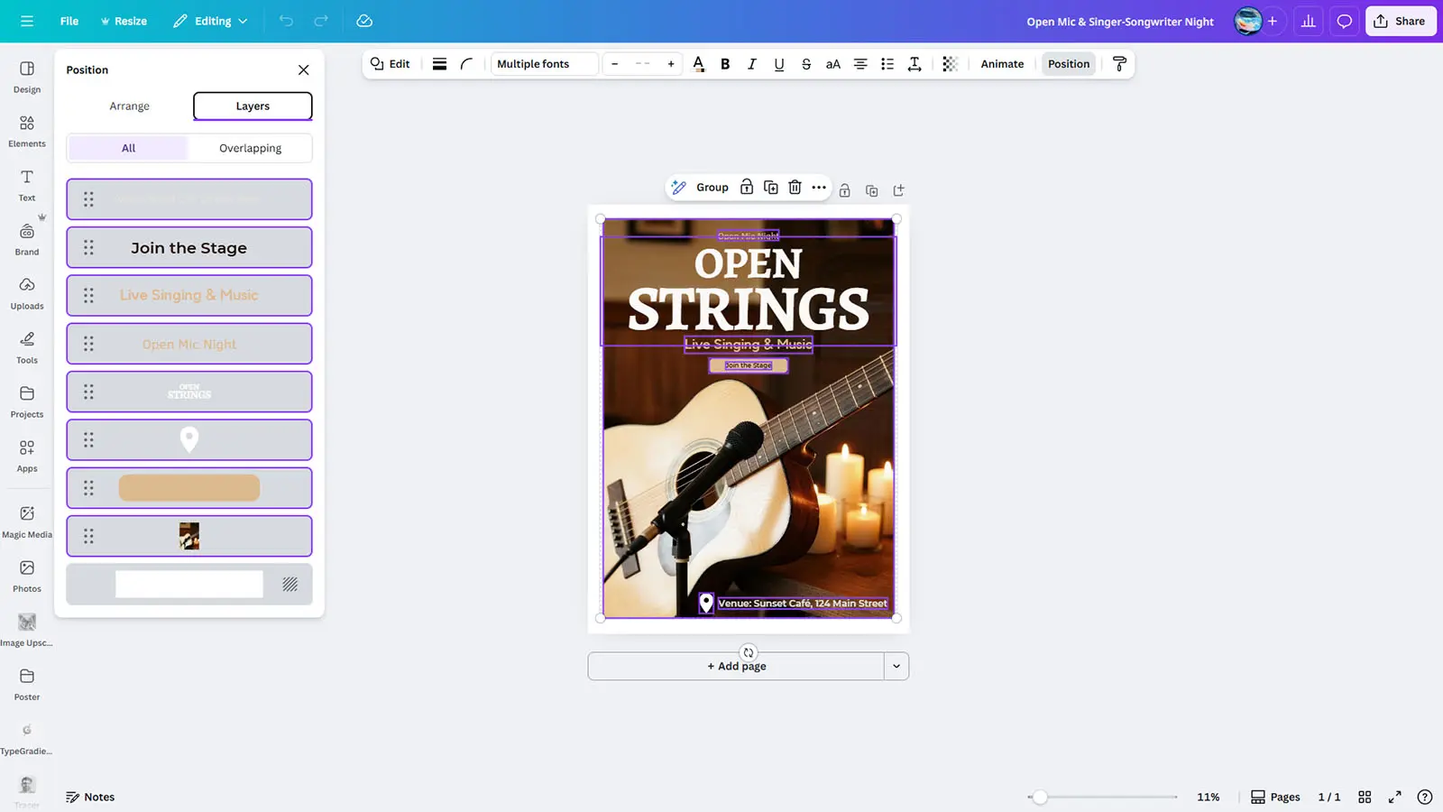The width and height of the screenshot is (1443, 812).
Task: Open the Elements panel in the sidebar
Action: tap(26, 129)
